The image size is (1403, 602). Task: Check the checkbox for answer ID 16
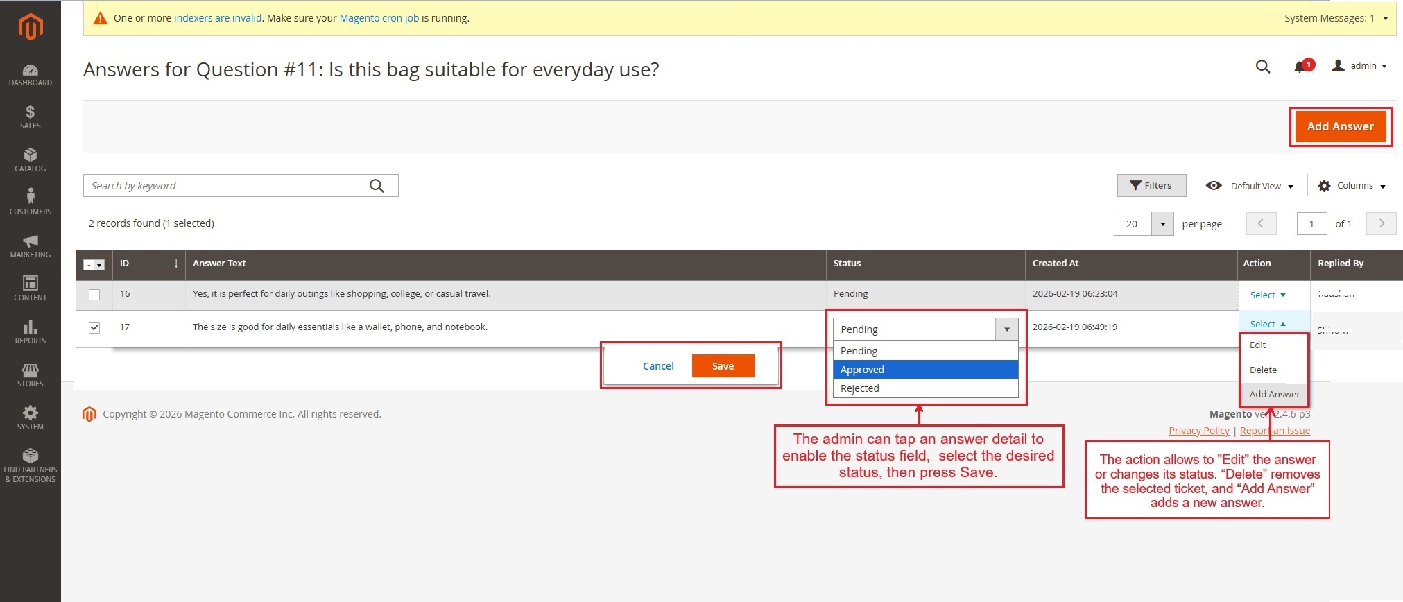click(94, 295)
